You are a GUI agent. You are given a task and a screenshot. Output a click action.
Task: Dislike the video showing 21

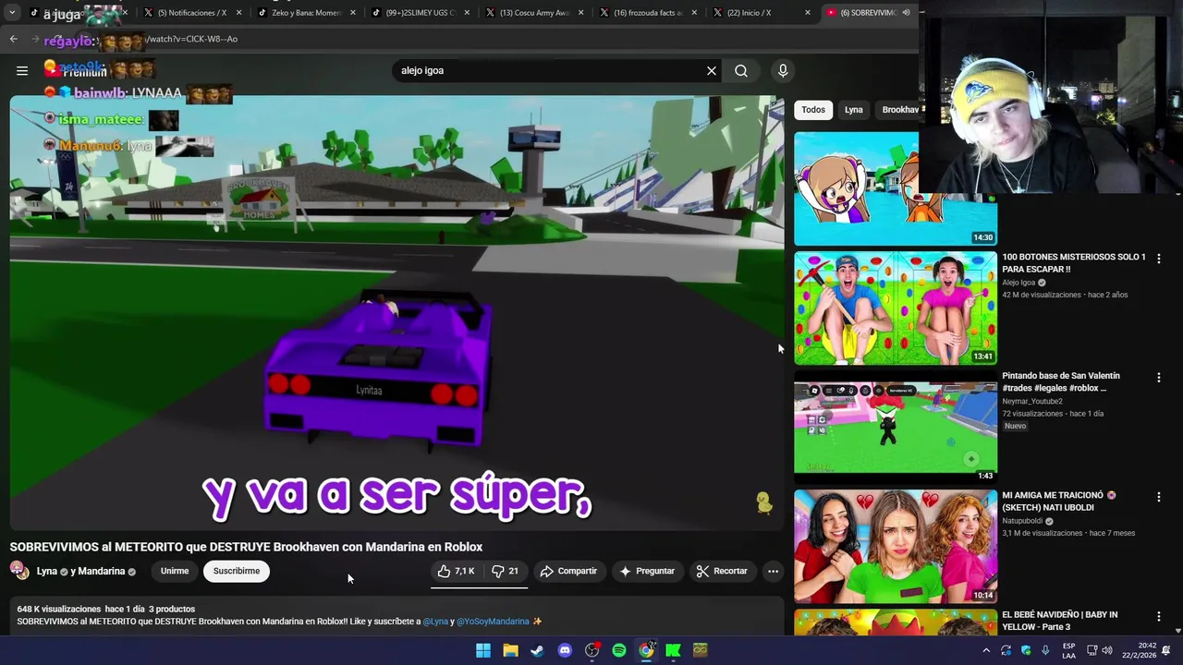506,571
